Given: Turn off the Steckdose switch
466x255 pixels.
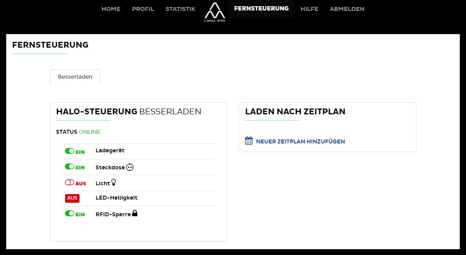Looking at the screenshot, I should click(x=70, y=167).
